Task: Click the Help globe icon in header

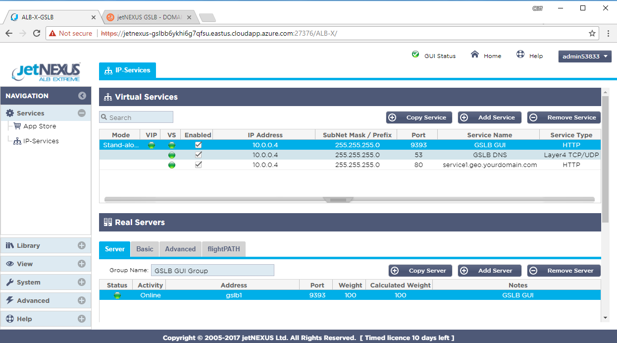Action: 520,55
